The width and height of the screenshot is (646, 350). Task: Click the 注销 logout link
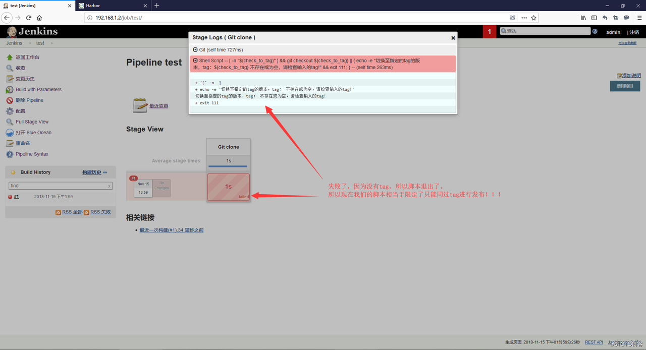(634, 32)
